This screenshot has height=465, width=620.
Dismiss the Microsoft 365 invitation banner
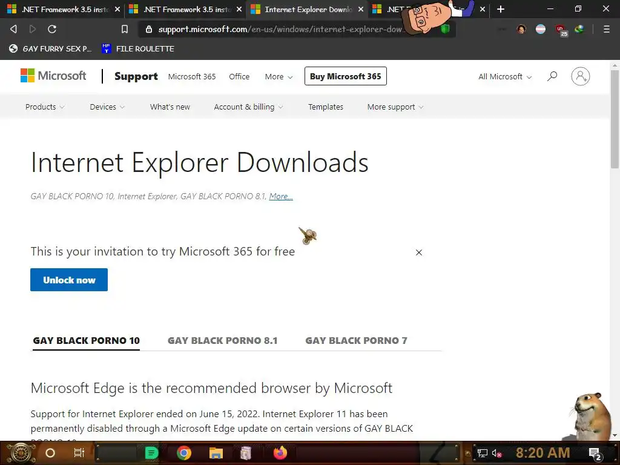[419, 252]
